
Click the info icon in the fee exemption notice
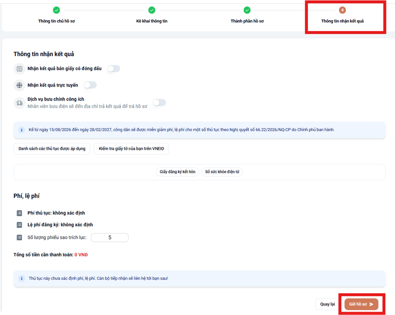coord(21,130)
